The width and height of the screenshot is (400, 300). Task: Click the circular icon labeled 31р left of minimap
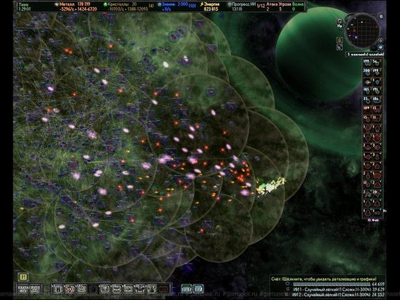[339, 23]
